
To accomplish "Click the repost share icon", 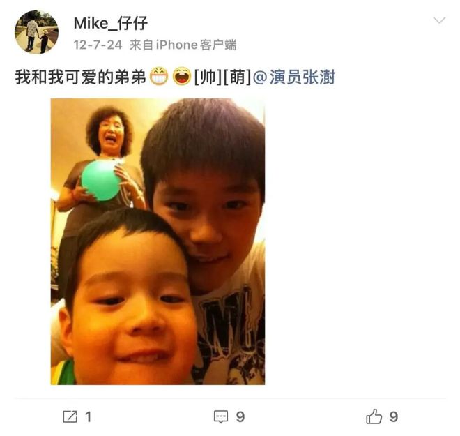I will pos(70,416).
